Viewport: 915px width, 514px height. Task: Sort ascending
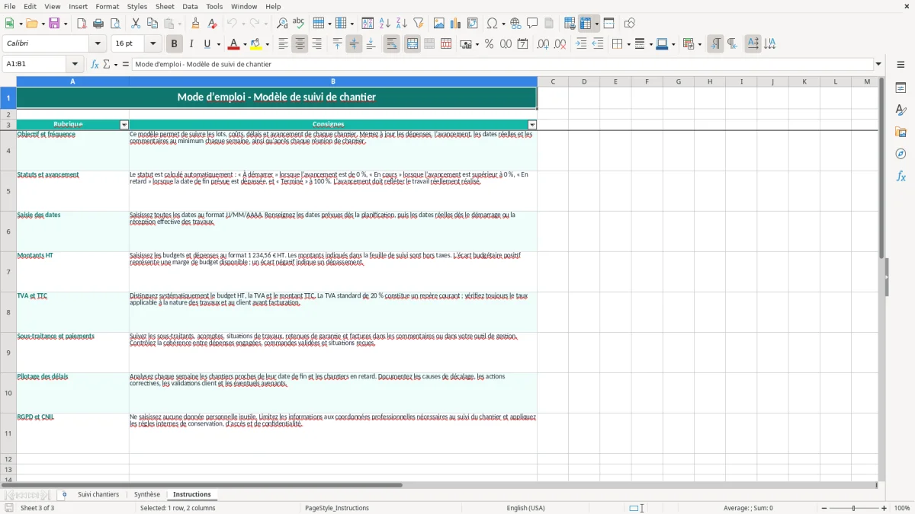coord(385,24)
